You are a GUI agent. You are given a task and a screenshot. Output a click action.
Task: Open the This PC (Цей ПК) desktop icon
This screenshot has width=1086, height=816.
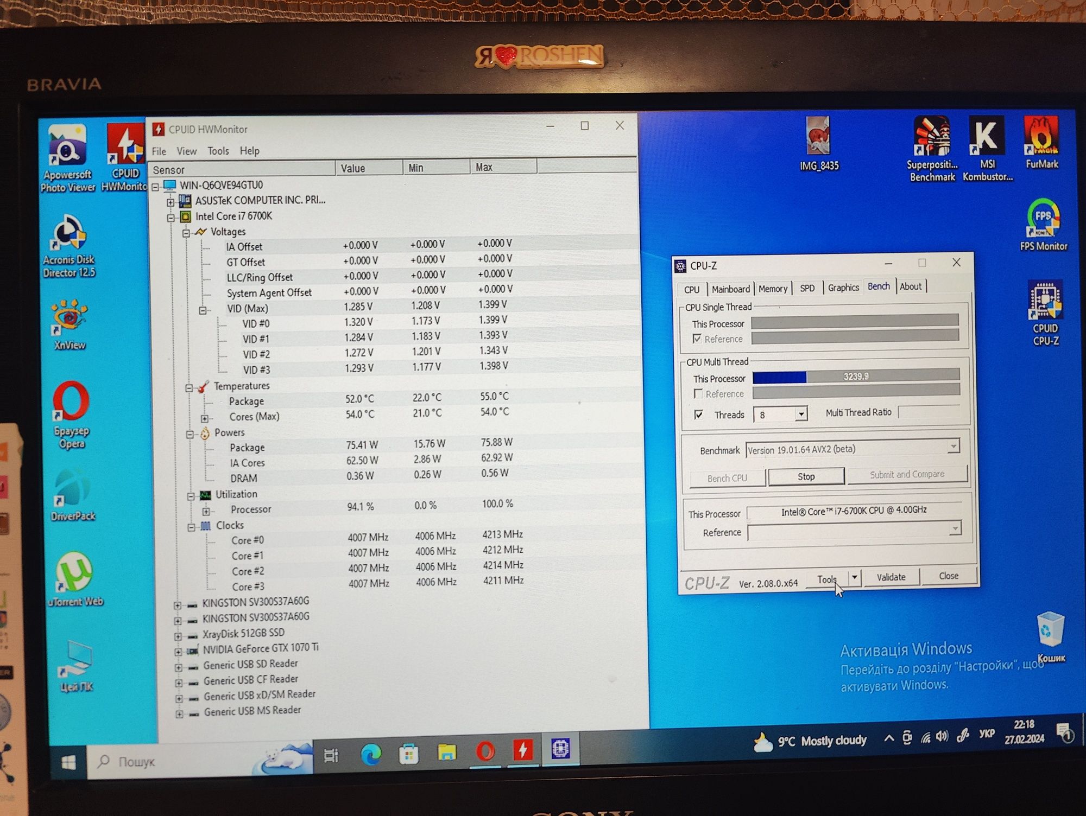coord(76,667)
